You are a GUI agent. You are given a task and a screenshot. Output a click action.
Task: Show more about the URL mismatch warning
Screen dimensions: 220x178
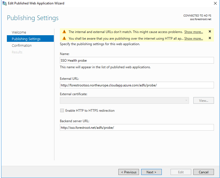click(x=193, y=32)
